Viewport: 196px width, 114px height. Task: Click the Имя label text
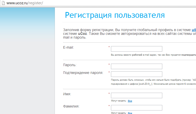tap(67, 94)
